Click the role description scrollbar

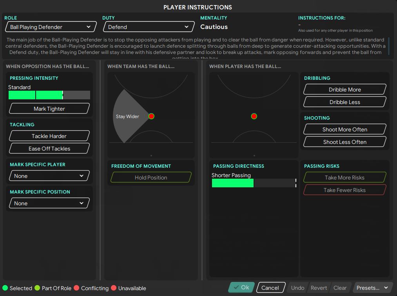tap(389, 46)
